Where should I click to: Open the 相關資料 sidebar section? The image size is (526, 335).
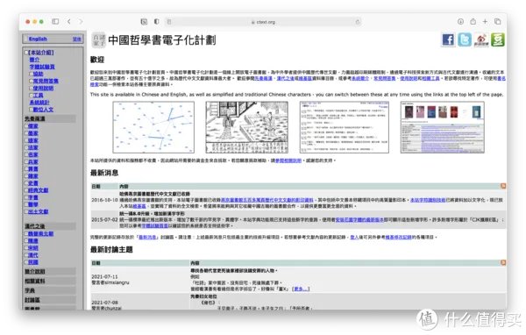click(x=50, y=281)
